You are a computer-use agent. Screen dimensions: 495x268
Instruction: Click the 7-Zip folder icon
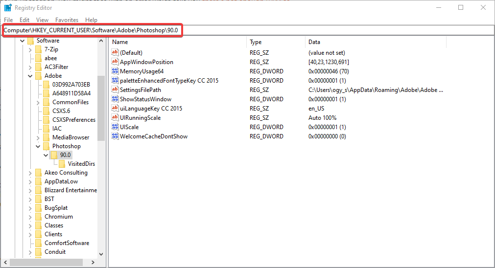[39, 49]
